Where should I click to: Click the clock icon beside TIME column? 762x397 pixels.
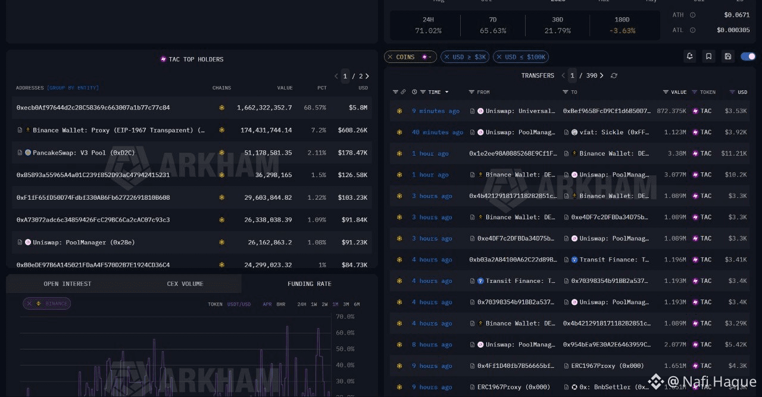click(x=414, y=92)
